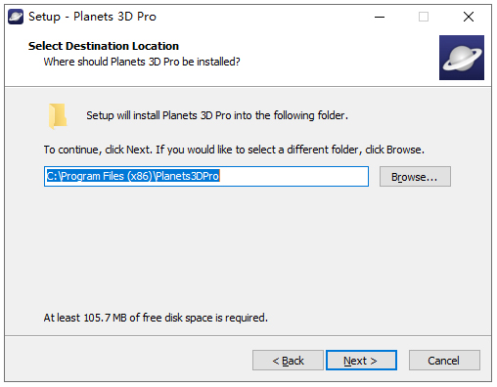Click the 'Where should Planets 3D Pro be installed?' text
Viewport: 497px width, 387px height.
(142, 62)
